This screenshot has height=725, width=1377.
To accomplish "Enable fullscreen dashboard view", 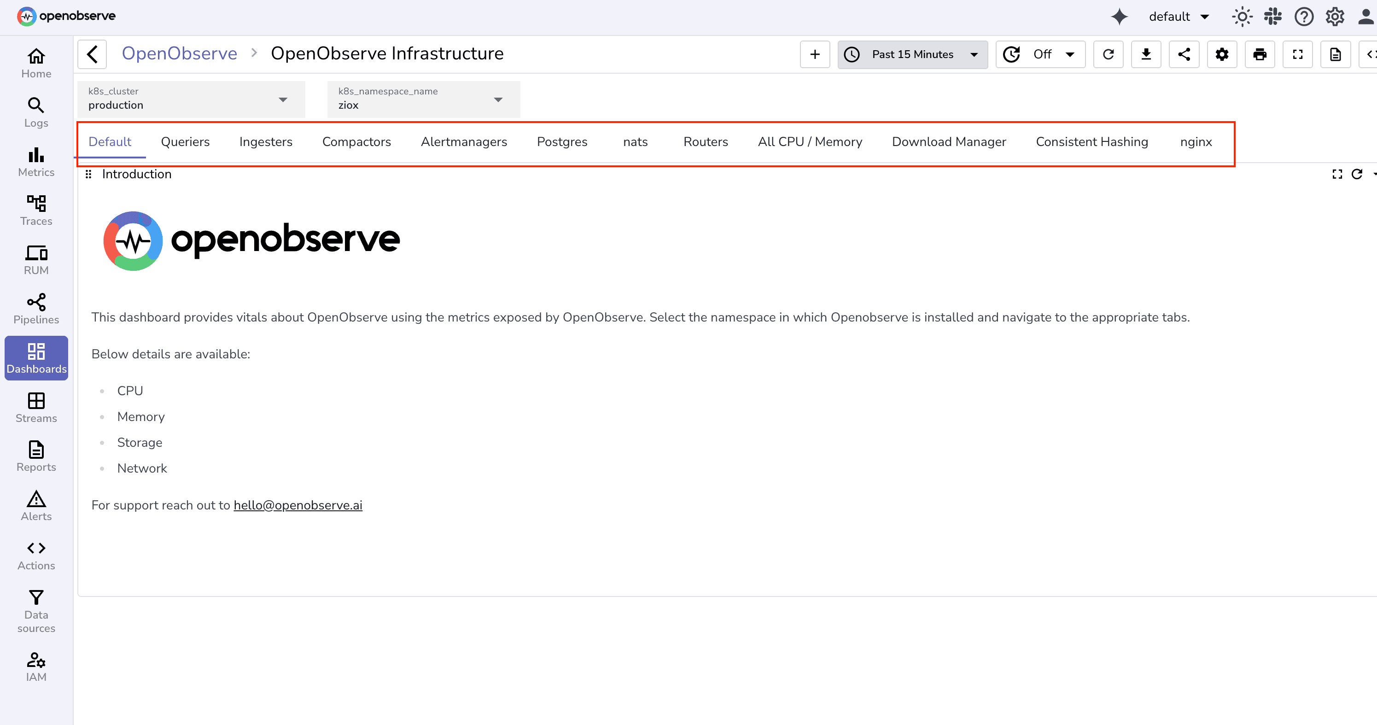I will (1298, 54).
